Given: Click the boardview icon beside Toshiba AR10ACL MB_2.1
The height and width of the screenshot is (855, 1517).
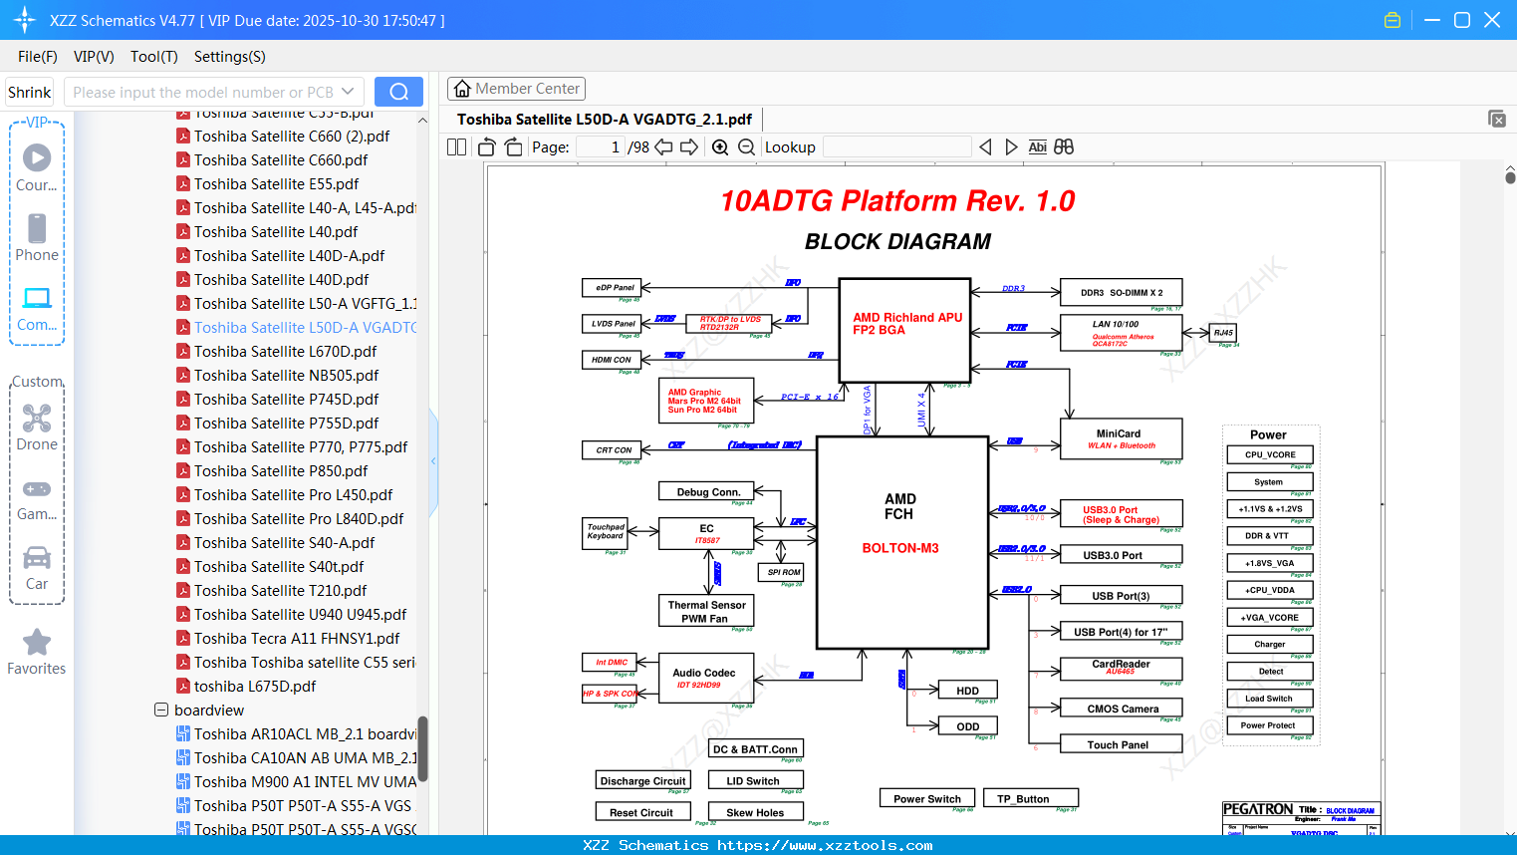Looking at the screenshot, I should (x=183, y=733).
